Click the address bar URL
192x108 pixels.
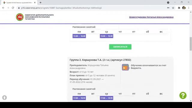point(61,8)
